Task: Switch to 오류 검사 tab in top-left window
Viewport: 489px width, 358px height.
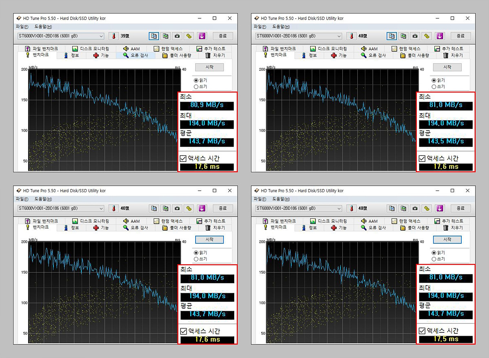Action: point(136,55)
